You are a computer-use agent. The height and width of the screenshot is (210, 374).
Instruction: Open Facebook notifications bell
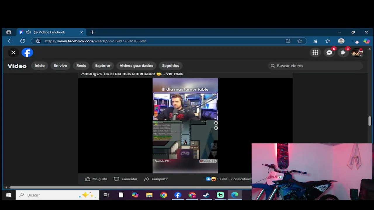[x=343, y=52]
